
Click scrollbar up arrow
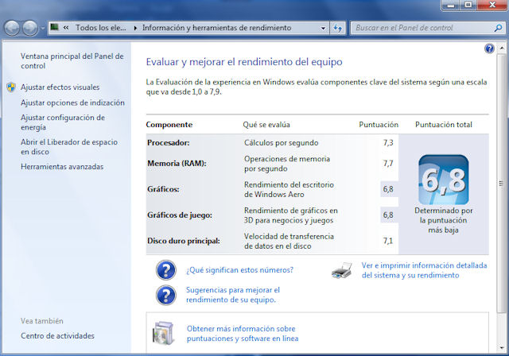502,48
